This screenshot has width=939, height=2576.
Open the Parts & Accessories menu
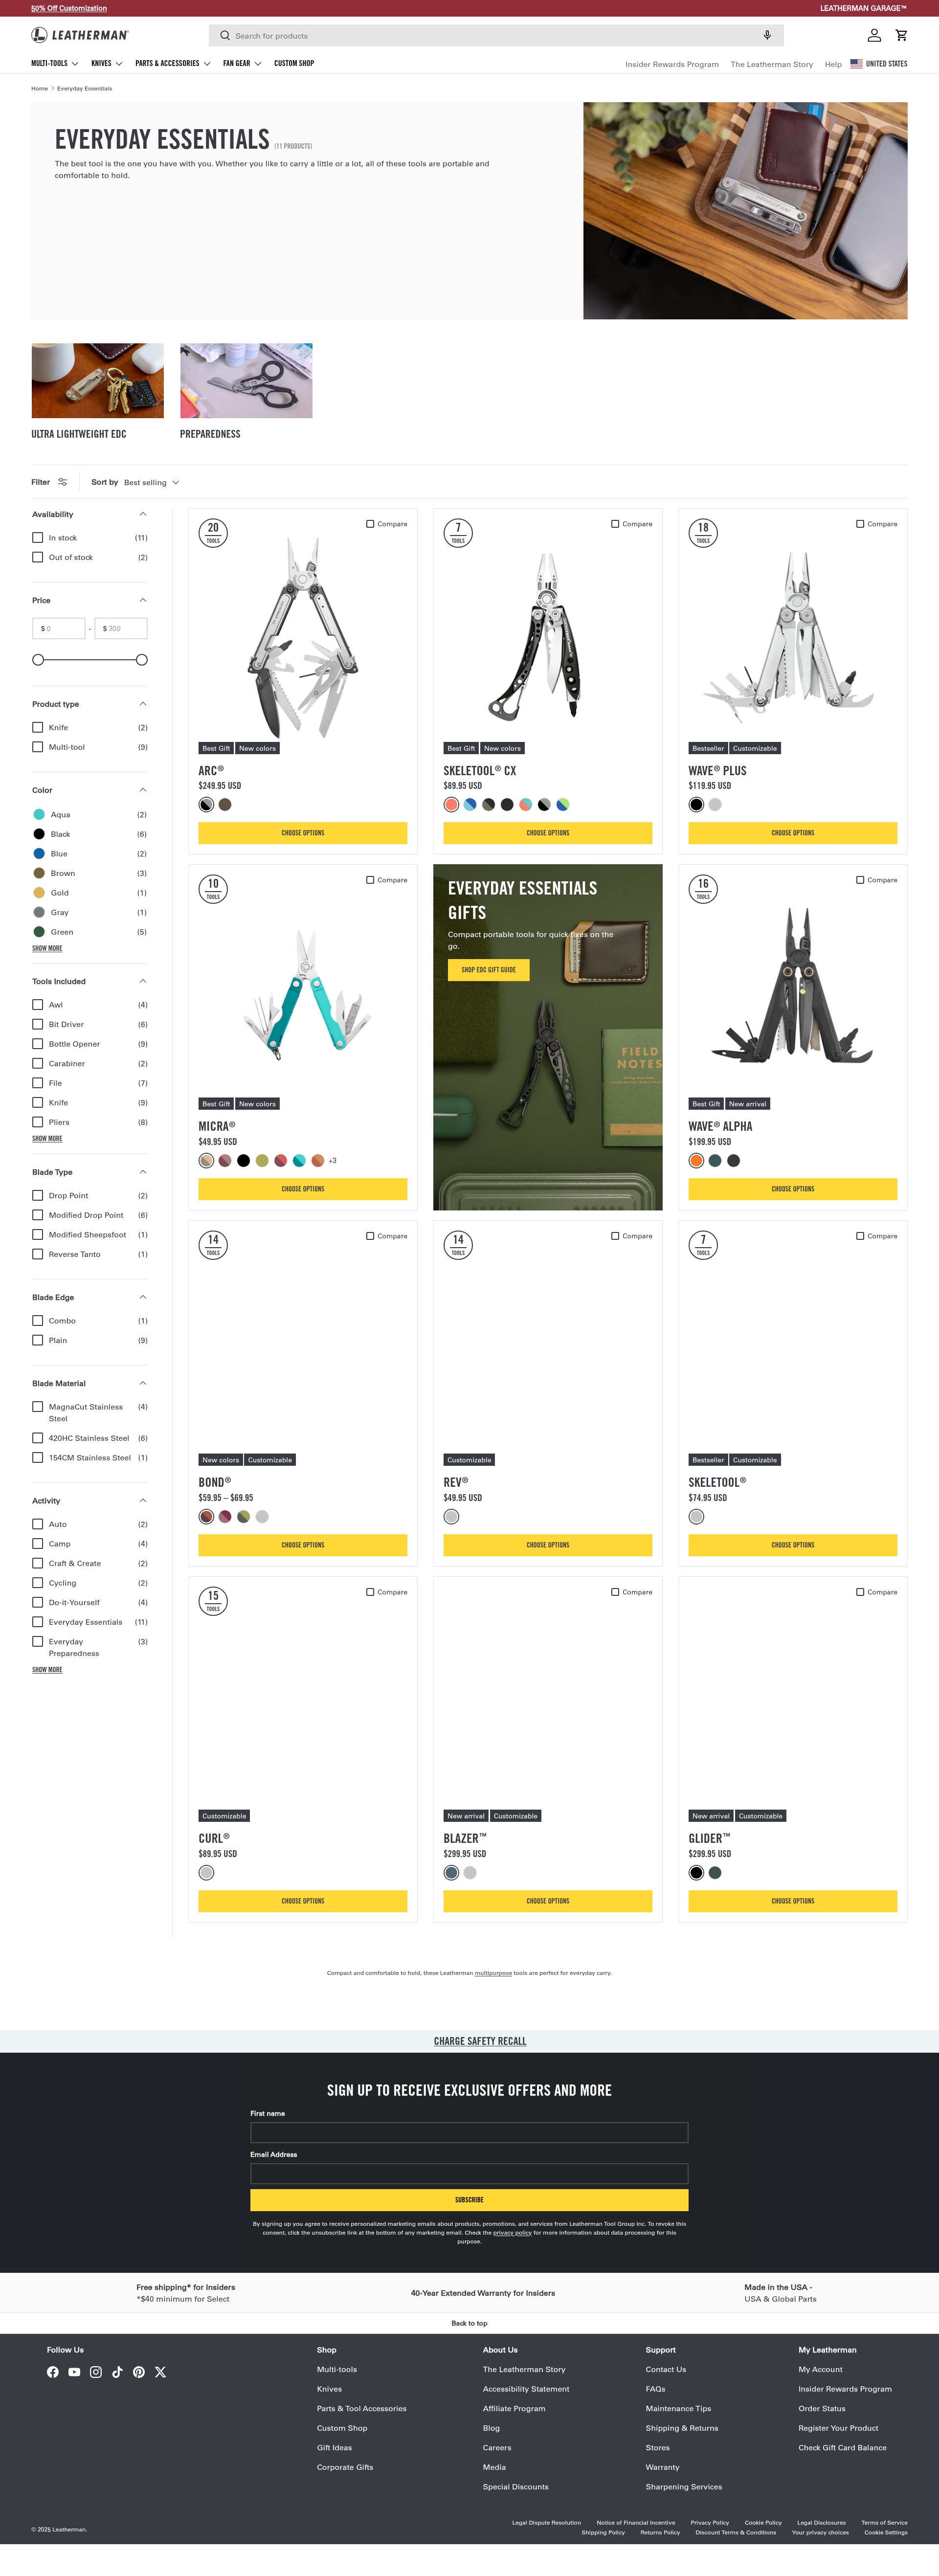173,63
